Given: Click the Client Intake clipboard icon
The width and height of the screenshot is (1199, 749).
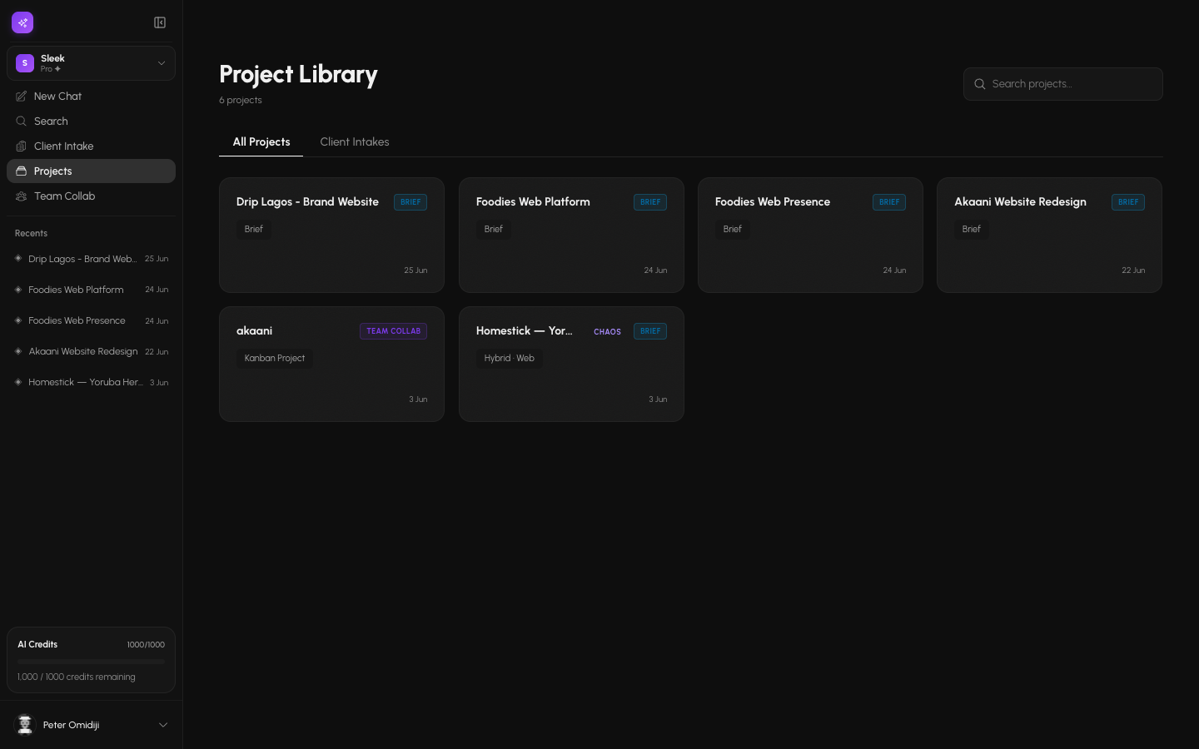Looking at the screenshot, I should (22, 146).
